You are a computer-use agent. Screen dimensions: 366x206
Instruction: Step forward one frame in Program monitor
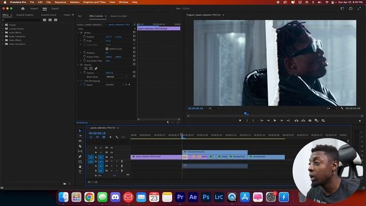click(x=282, y=121)
